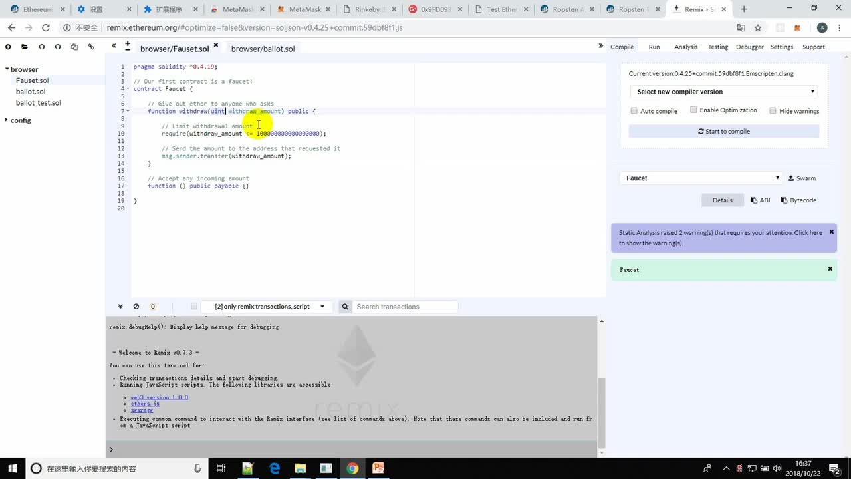The height and width of the screenshot is (479, 851).
Task: Click the Search transactions input field
Action: tap(406, 307)
